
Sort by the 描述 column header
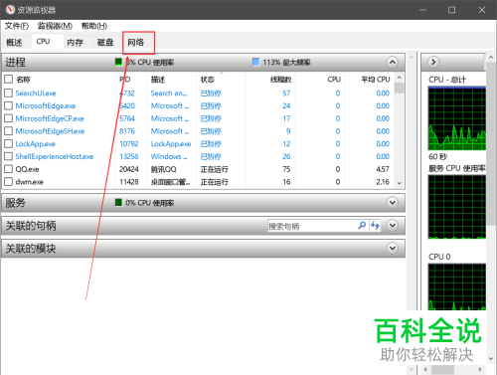coord(158,80)
